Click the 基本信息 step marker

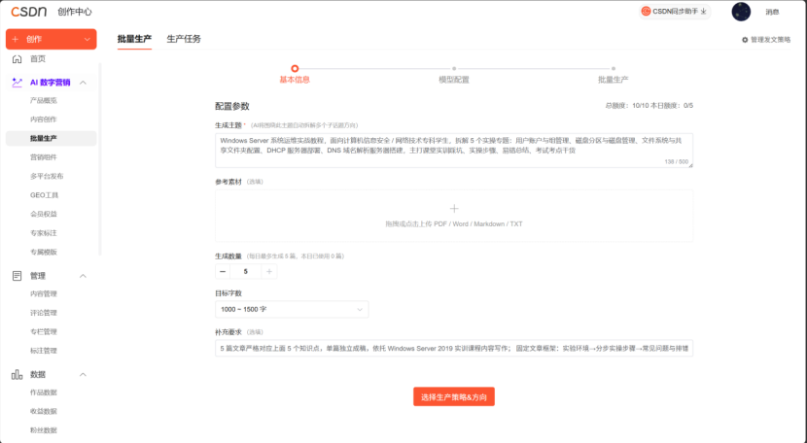295,68
